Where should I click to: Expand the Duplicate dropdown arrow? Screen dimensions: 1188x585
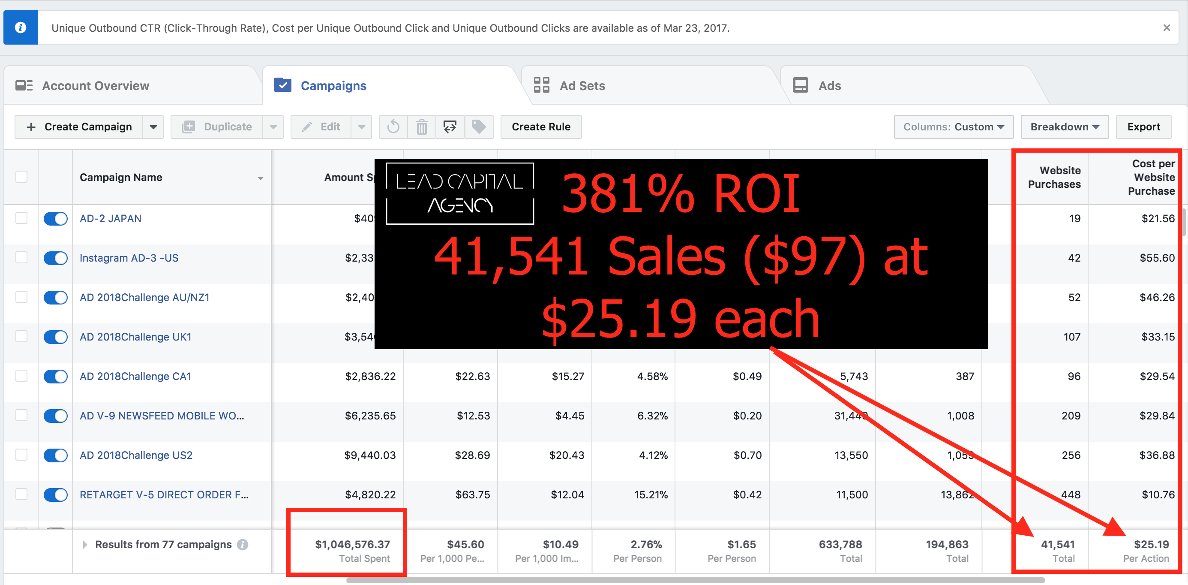pyautogui.click(x=273, y=127)
